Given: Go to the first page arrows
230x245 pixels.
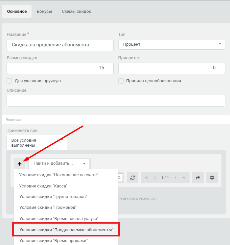Looking at the screenshot, I should [x=147, y=178].
